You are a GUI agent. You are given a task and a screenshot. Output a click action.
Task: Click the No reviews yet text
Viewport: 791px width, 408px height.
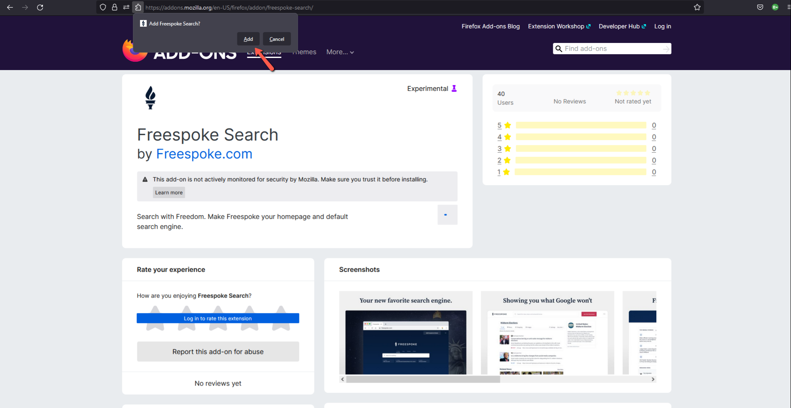[218, 383]
